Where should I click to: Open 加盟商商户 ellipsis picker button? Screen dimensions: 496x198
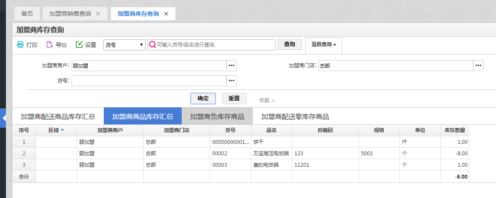[232, 66]
